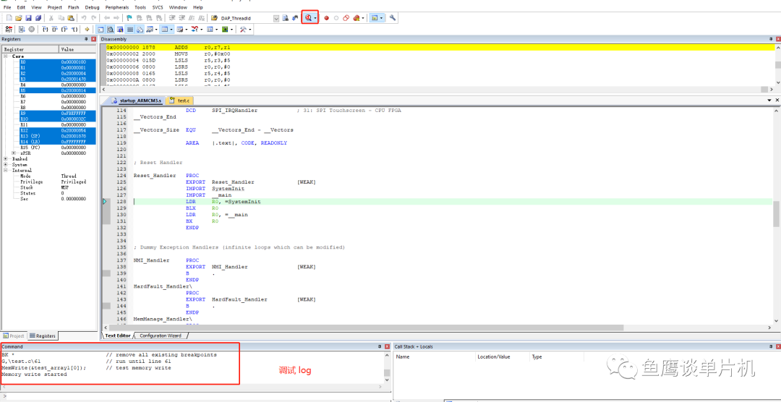Switch to the test.c editor tab
This screenshot has height=402, width=781.
click(x=180, y=100)
